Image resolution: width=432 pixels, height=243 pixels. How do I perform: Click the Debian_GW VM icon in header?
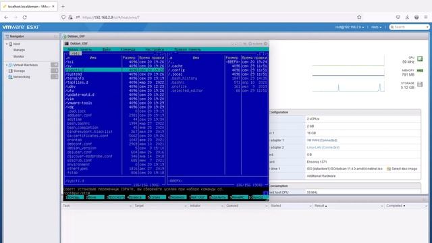[65, 36]
